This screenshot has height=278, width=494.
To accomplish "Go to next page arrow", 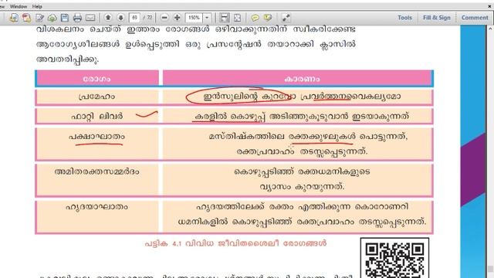I will coord(120,18).
